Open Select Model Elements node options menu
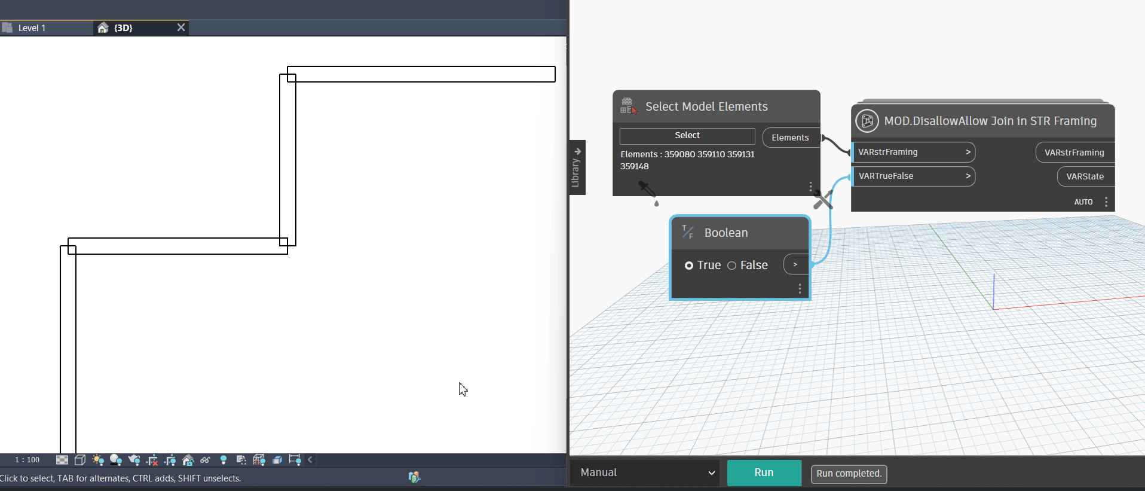The image size is (1145, 491). tap(810, 187)
